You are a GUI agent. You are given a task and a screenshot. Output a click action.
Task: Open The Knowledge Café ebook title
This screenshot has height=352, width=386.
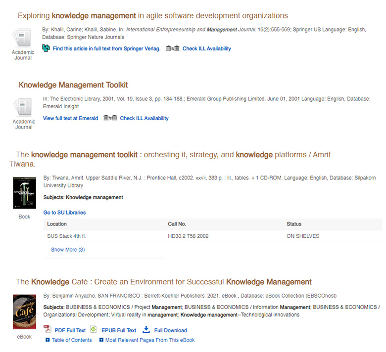[x=164, y=282]
